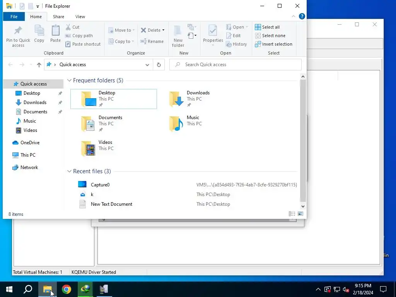
Task: Select OneDrive in navigation pane
Action: (x=30, y=143)
